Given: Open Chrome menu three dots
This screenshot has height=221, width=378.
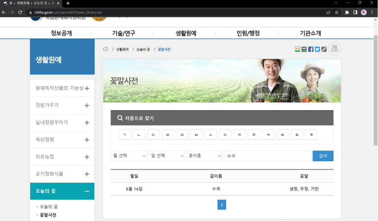Looking at the screenshot, I should click(x=372, y=12).
